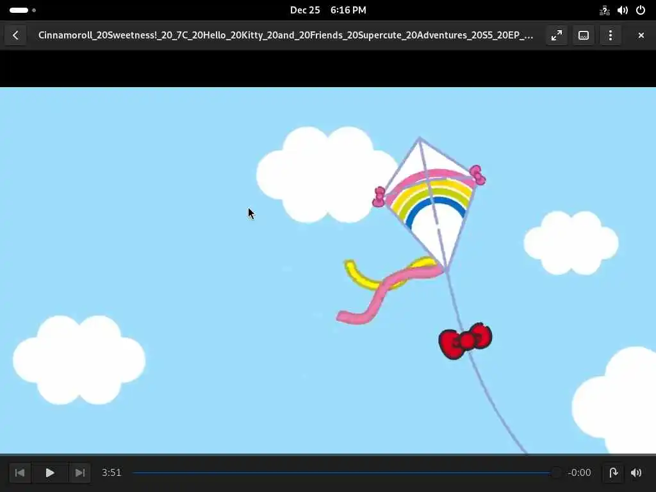Open network status icon in top bar
This screenshot has height=492, width=656.
(605, 10)
